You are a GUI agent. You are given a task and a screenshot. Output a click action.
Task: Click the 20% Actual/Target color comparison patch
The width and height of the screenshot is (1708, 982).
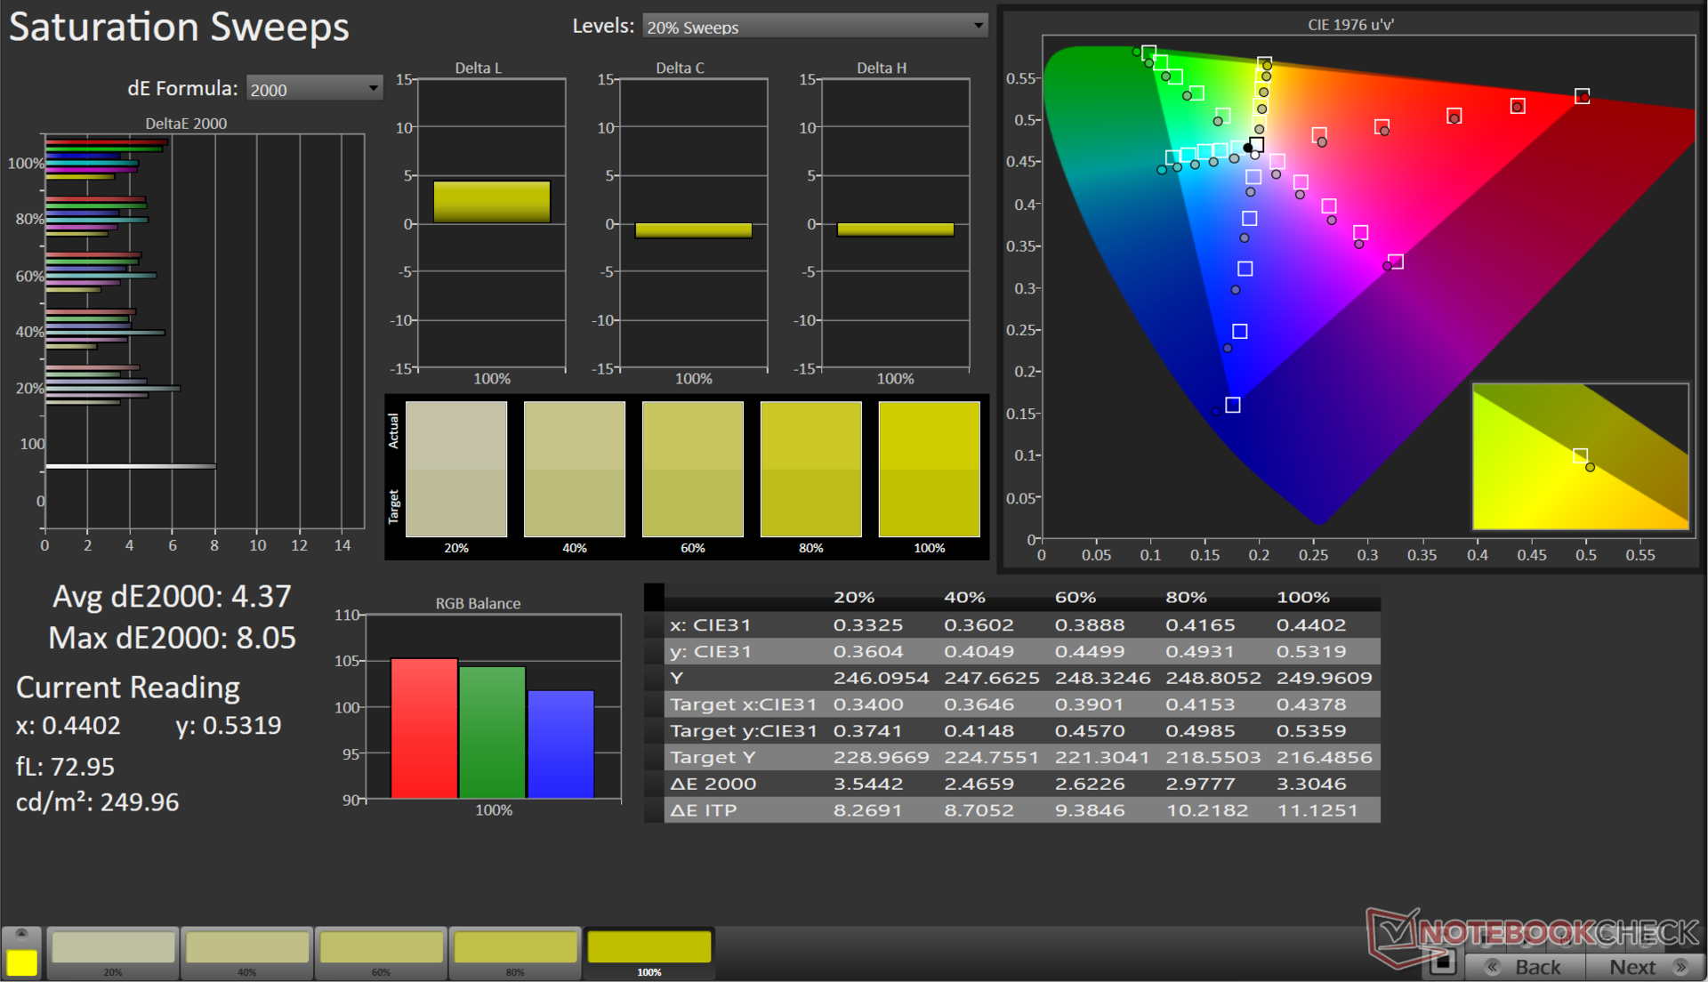tap(456, 469)
